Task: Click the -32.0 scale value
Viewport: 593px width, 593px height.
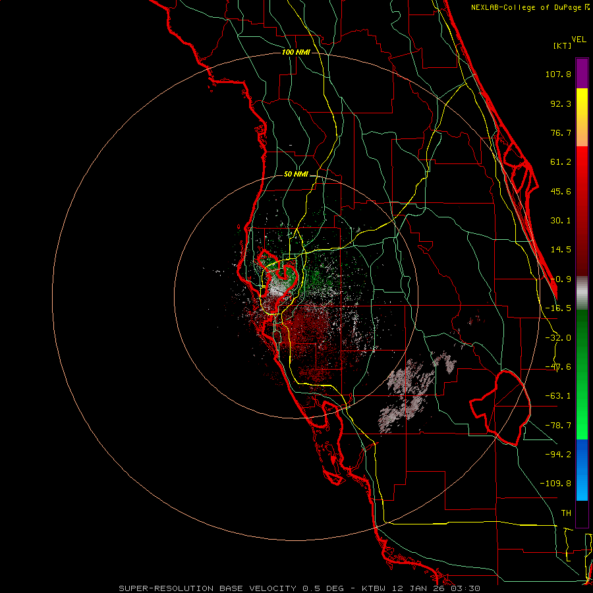Action: [558, 338]
